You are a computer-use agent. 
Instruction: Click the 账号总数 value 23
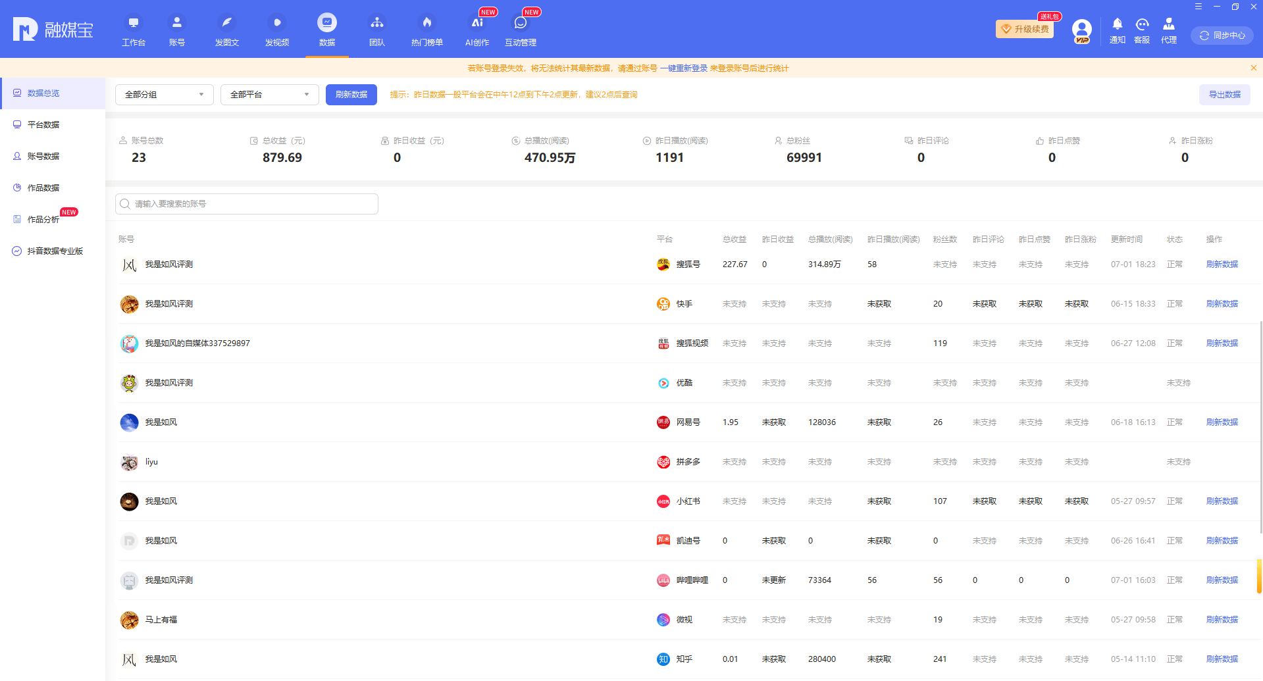click(139, 158)
